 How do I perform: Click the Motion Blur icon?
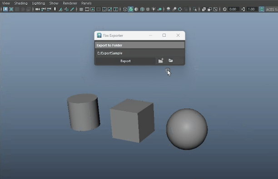point(174,9)
